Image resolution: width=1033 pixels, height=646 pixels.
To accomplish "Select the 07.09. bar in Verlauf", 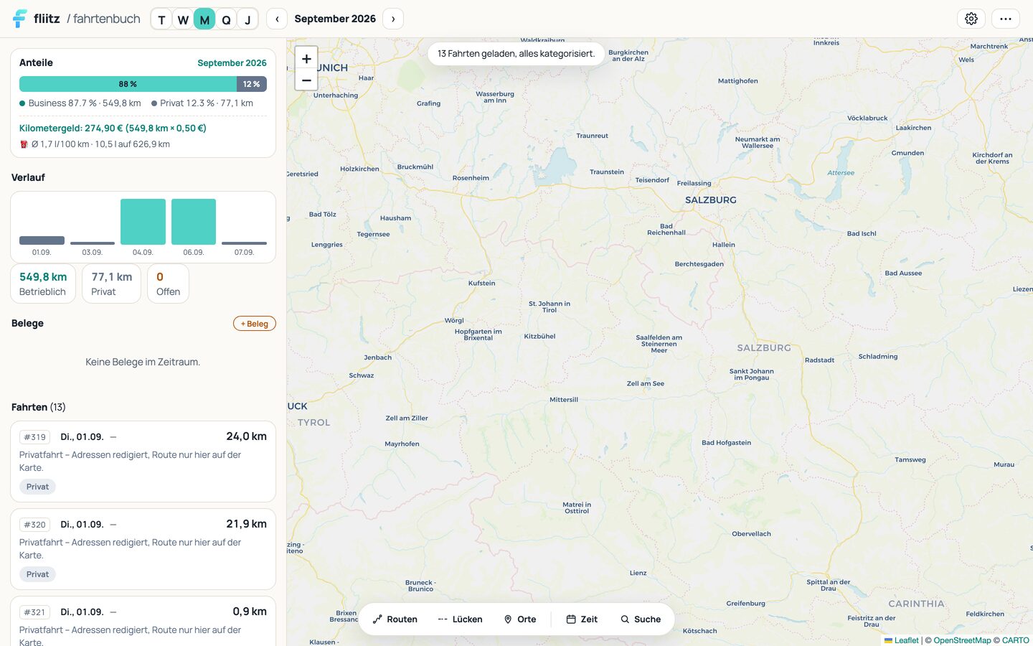I will point(244,243).
